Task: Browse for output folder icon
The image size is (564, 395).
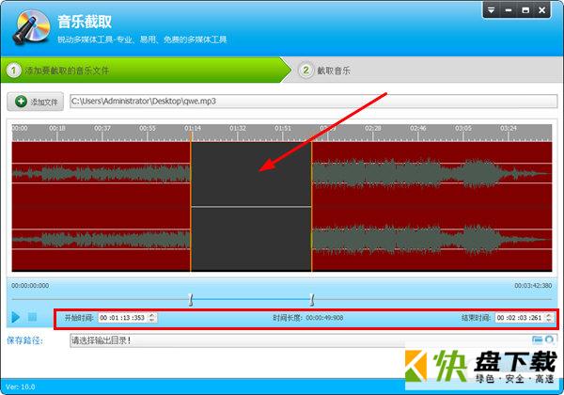Action: coord(537,340)
